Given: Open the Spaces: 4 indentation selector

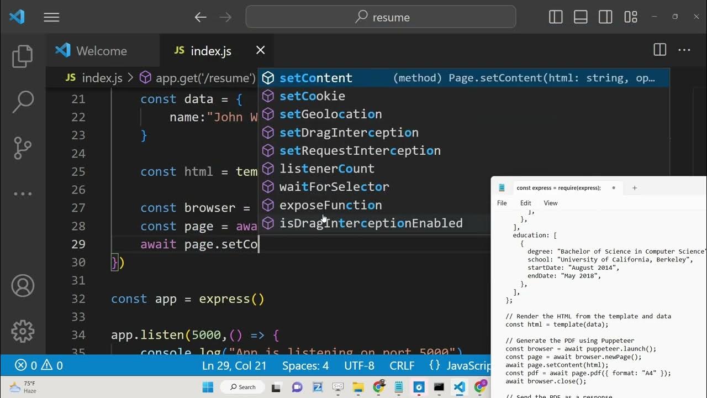Looking at the screenshot, I should coord(305,365).
